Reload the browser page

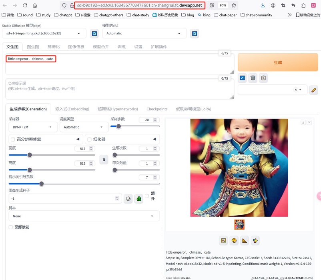[x=25, y=5]
